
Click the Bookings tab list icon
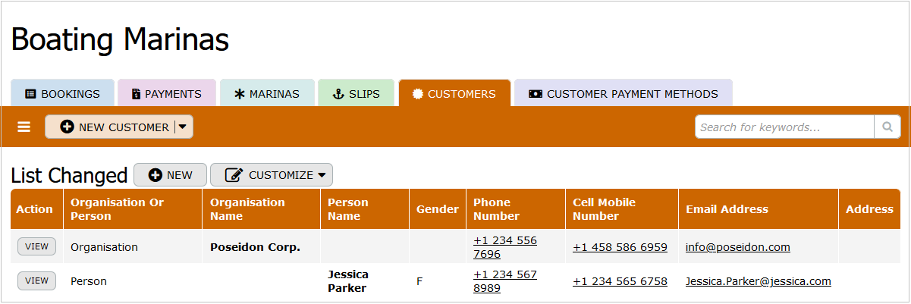pyautogui.click(x=30, y=94)
